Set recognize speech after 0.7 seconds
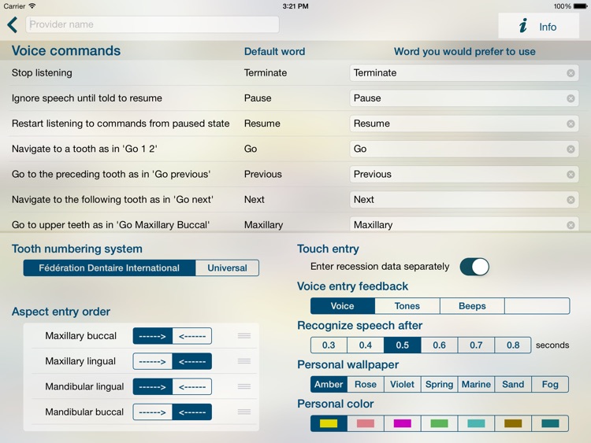 476,345
